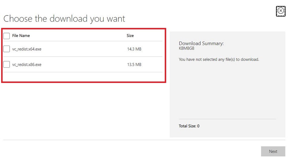Check the vc_redist.x86.exe checkbox
The height and width of the screenshot is (161, 288).
coord(6,64)
